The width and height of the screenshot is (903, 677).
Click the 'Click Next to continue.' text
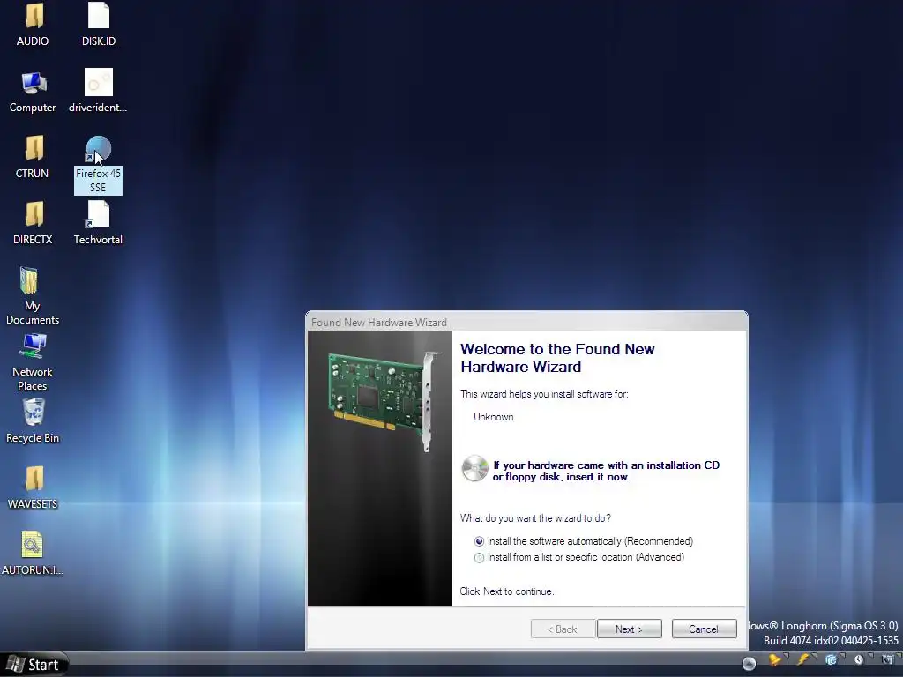(507, 591)
